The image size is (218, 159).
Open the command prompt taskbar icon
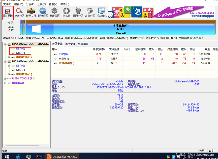pyautogui.click(x=39, y=157)
